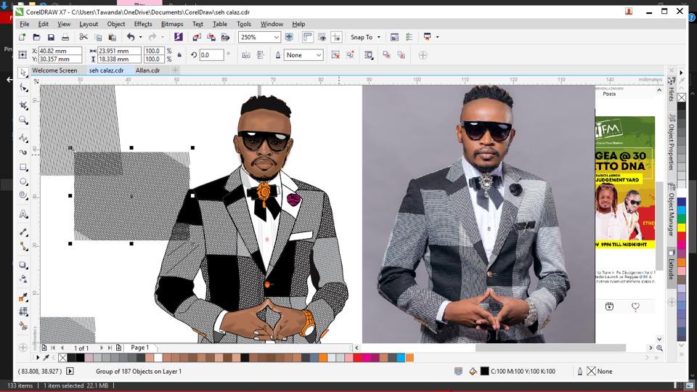The image size is (697, 392).
Task: Toggle Show Rulers button
Action: [x=307, y=37]
